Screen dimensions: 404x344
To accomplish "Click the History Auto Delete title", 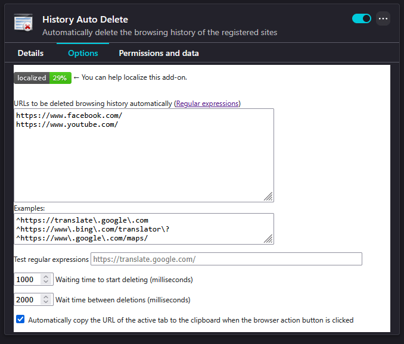I will [85, 19].
